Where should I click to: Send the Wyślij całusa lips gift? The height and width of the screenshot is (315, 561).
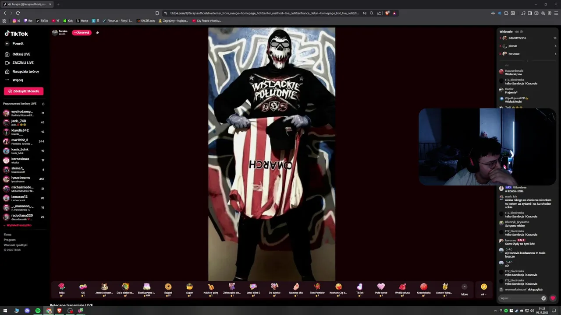(402, 289)
